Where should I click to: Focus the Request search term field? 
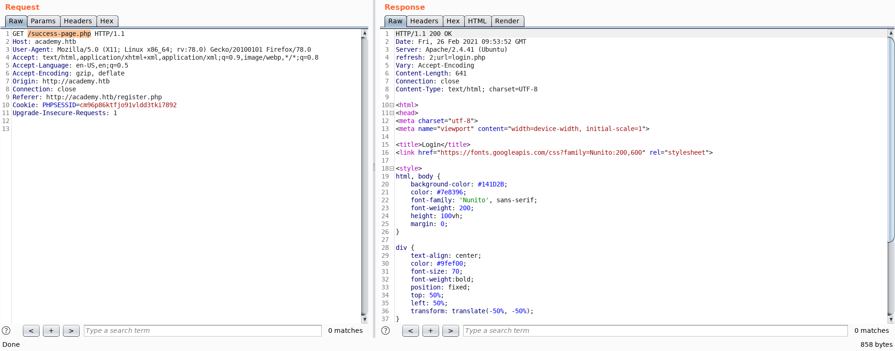tap(203, 330)
